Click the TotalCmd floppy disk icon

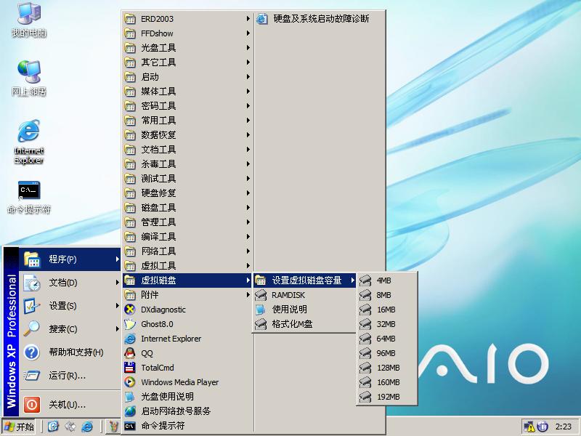click(x=130, y=368)
